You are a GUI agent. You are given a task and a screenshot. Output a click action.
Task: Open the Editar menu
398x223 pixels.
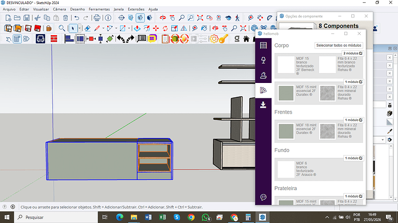point(24,9)
